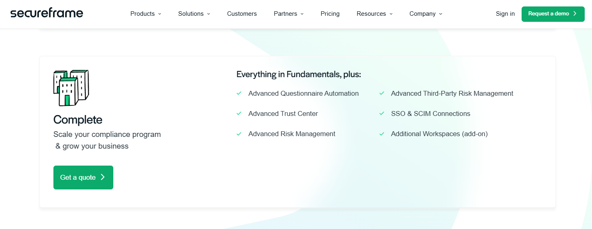
Task: Click 'Advanced Trust Center' text
Action: [x=283, y=113]
